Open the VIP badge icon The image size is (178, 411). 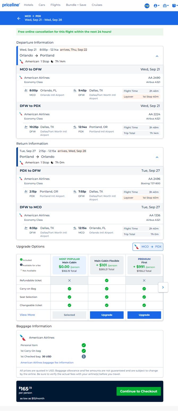click(147, 6)
